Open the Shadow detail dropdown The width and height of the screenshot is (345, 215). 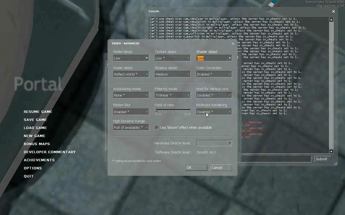(172, 74)
